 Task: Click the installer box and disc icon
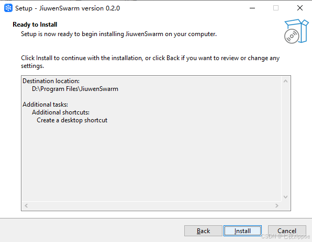pos(296,31)
